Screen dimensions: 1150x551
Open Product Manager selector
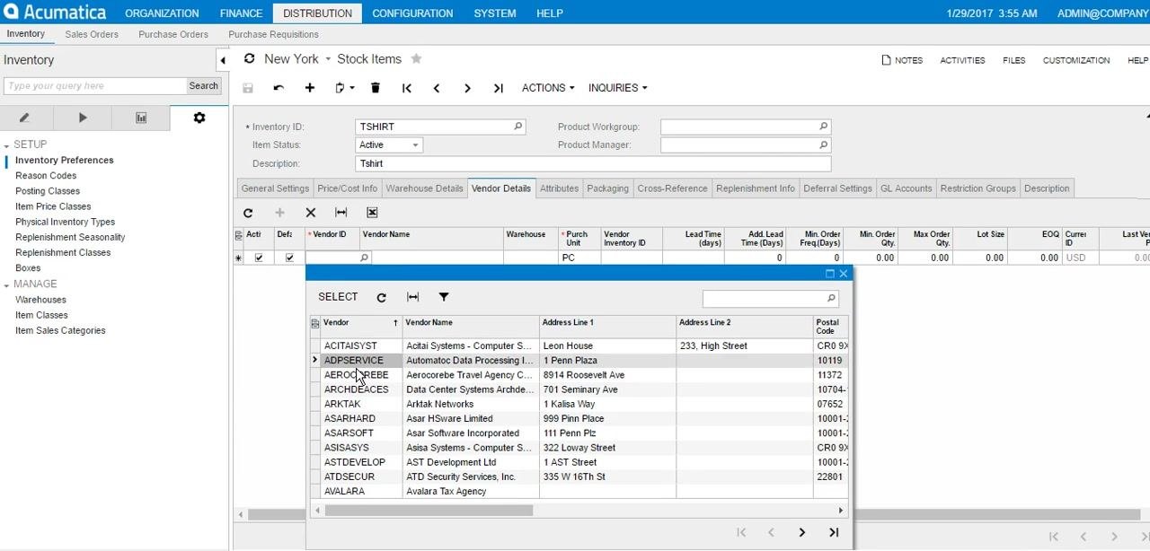(x=823, y=145)
